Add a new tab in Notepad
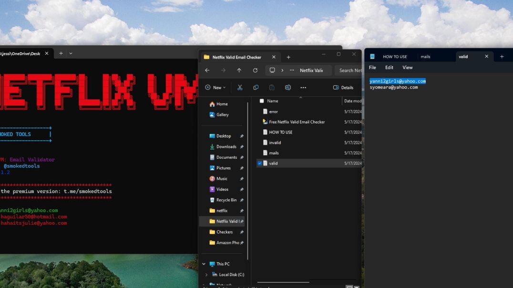 [502, 57]
